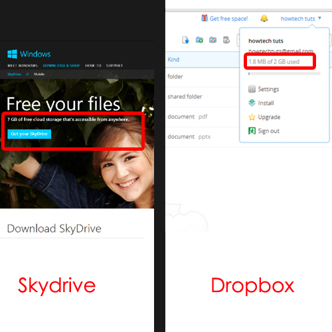This screenshot has height=332, width=332.
Task: Click the Install menu icon
Action: 252,103
